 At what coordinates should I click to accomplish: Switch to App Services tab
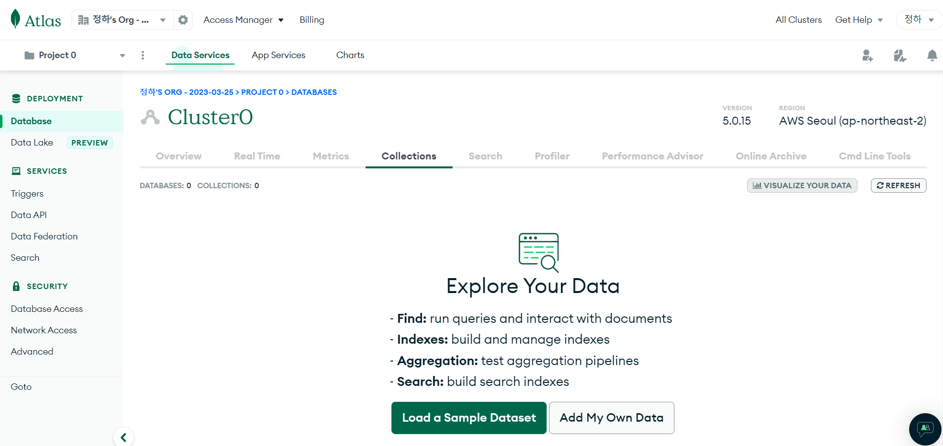pyautogui.click(x=279, y=55)
